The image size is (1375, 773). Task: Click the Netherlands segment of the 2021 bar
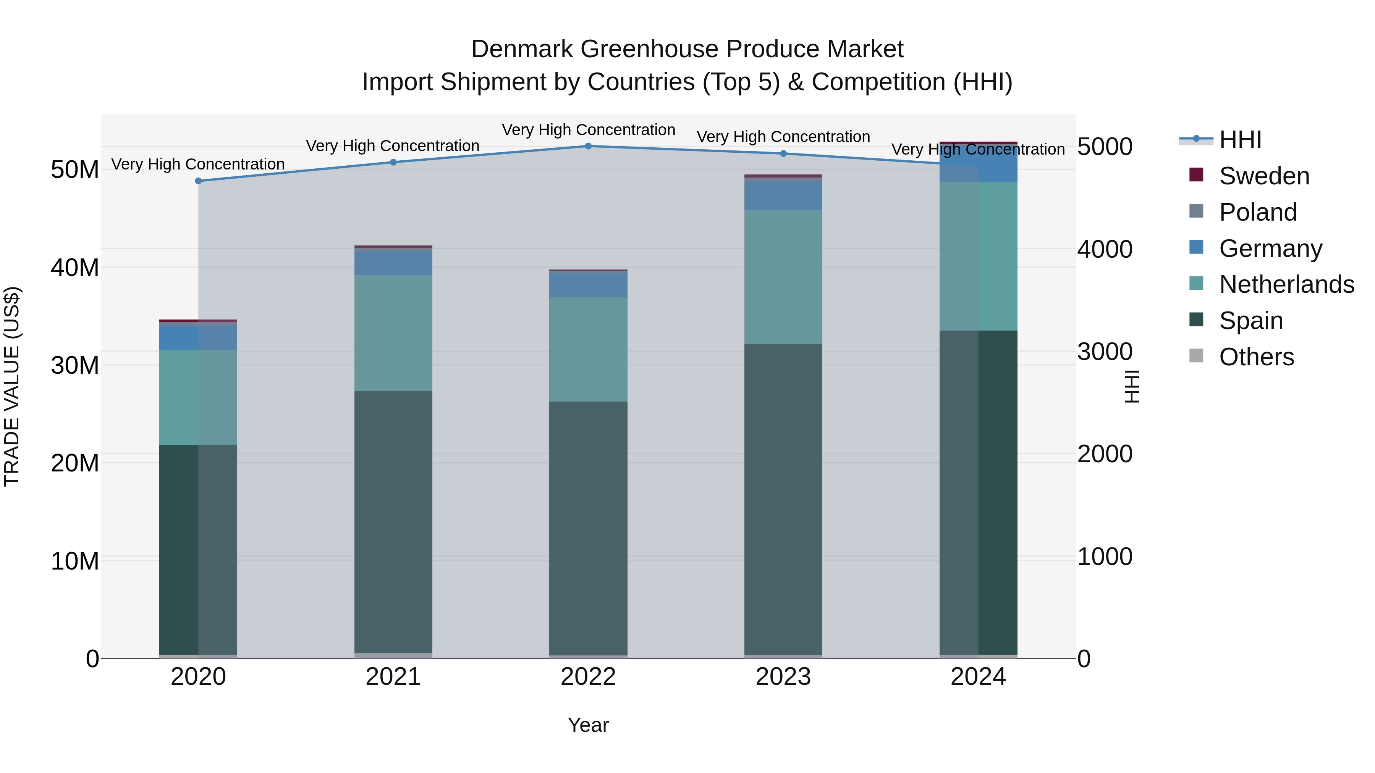[x=393, y=333]
